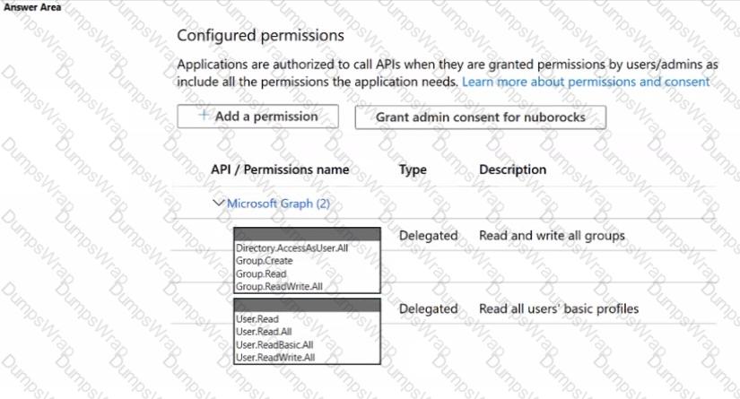Image resolution: width=740 pixels, height=399 pixels.
Task: Choose User.ReadWrite.All option
Action: tap(275, 358)
